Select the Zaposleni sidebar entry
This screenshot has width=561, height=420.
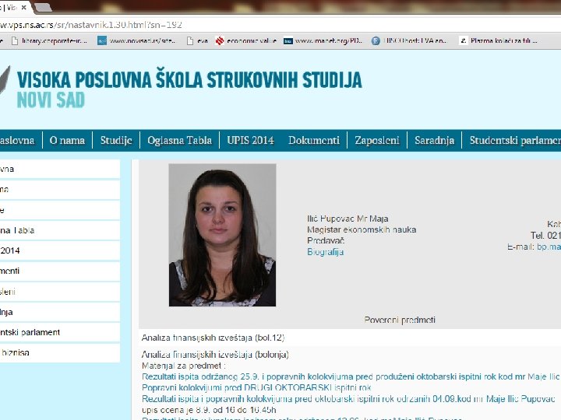click(x=60, y=292)
